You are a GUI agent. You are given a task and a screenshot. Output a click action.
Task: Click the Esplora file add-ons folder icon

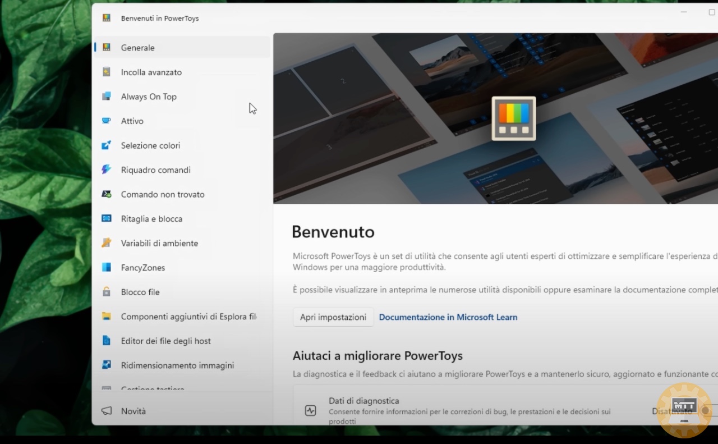(x=107, y=316)
